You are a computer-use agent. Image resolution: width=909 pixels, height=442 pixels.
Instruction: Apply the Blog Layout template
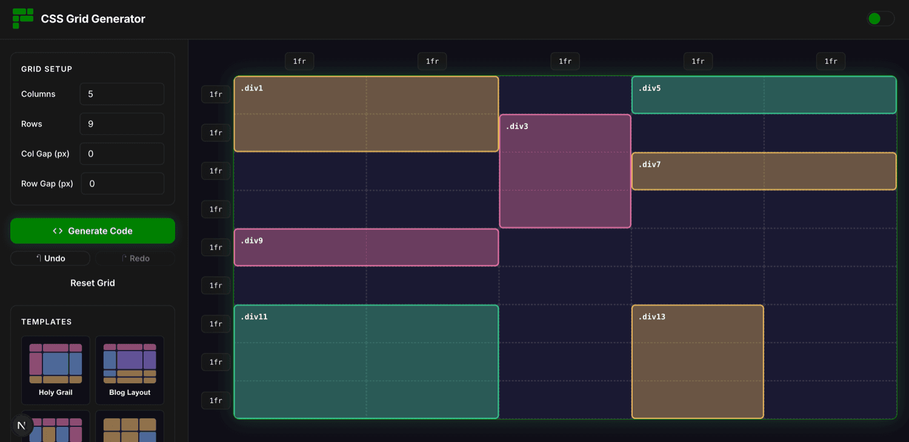(129, 369)
